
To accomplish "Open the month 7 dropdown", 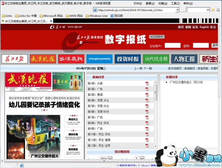I will [142, 158].
